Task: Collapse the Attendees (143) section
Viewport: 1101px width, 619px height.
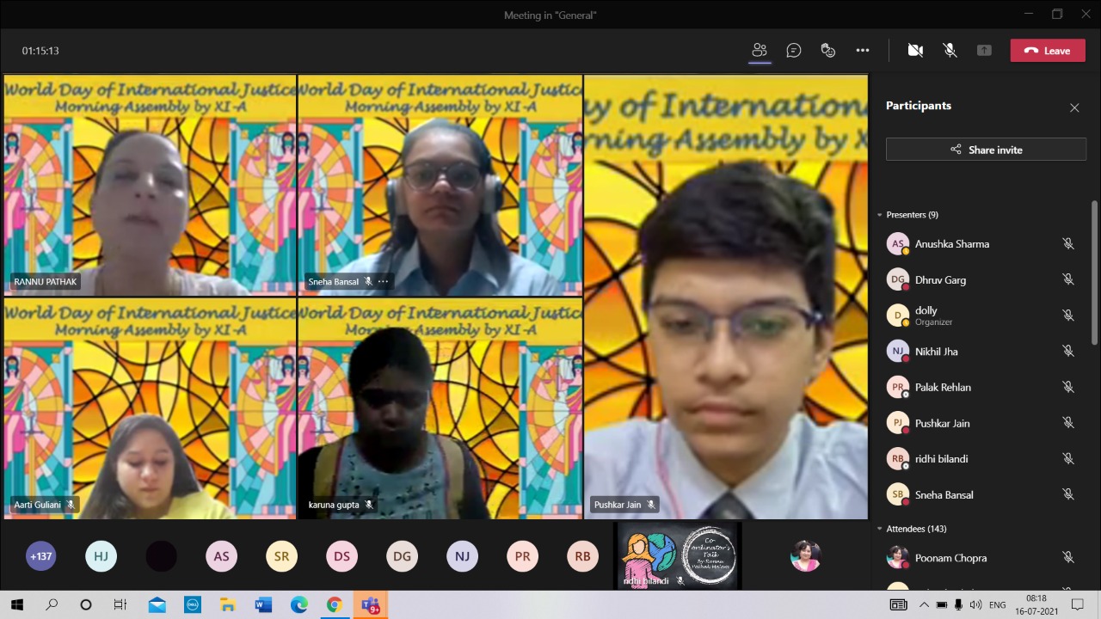Action: coord(880,529)
